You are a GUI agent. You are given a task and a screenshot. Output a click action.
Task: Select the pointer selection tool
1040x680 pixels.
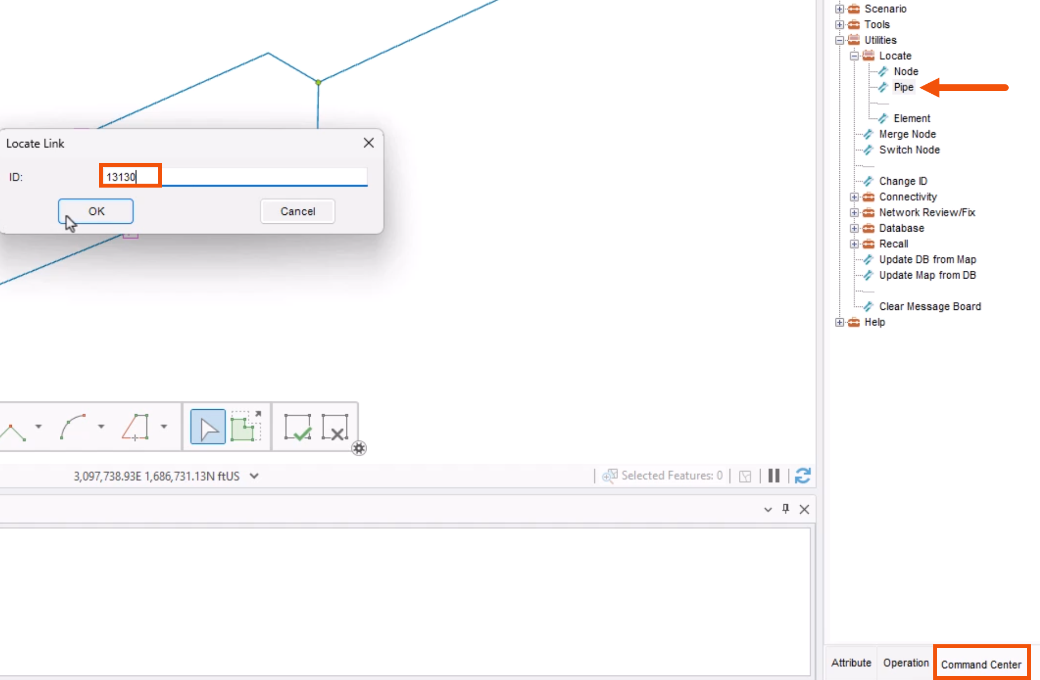click(207, 427)
